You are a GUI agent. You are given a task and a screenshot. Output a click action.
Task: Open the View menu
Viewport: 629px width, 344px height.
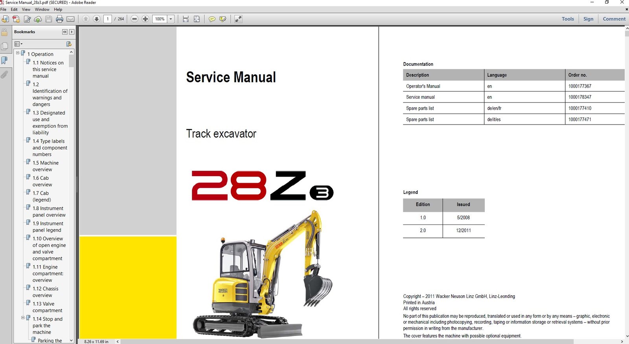(x=26, y=9)
